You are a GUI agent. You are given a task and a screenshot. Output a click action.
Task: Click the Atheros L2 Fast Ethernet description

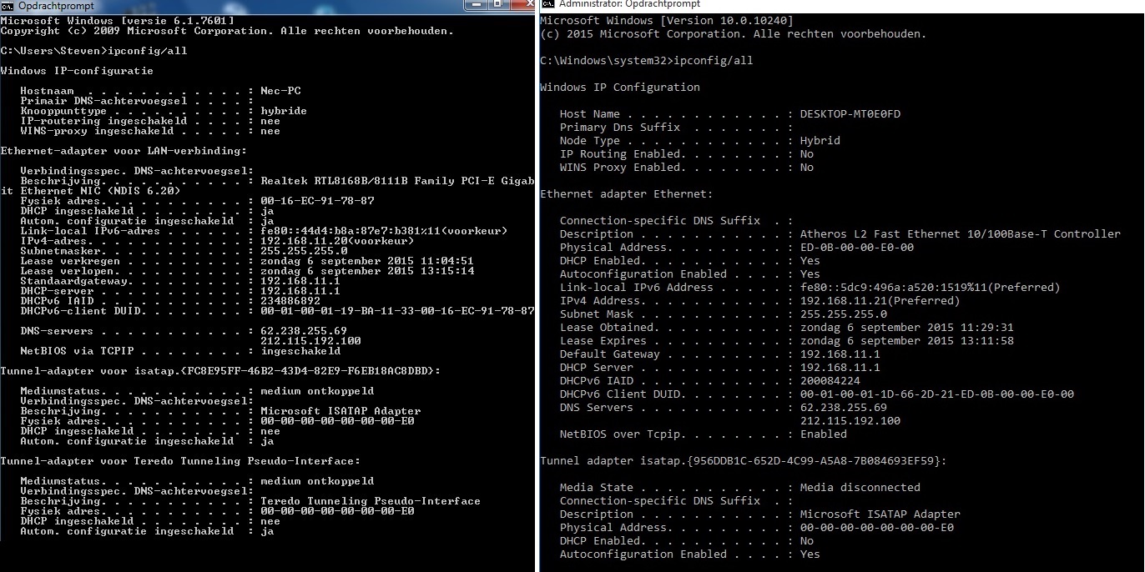coord(960,234)
